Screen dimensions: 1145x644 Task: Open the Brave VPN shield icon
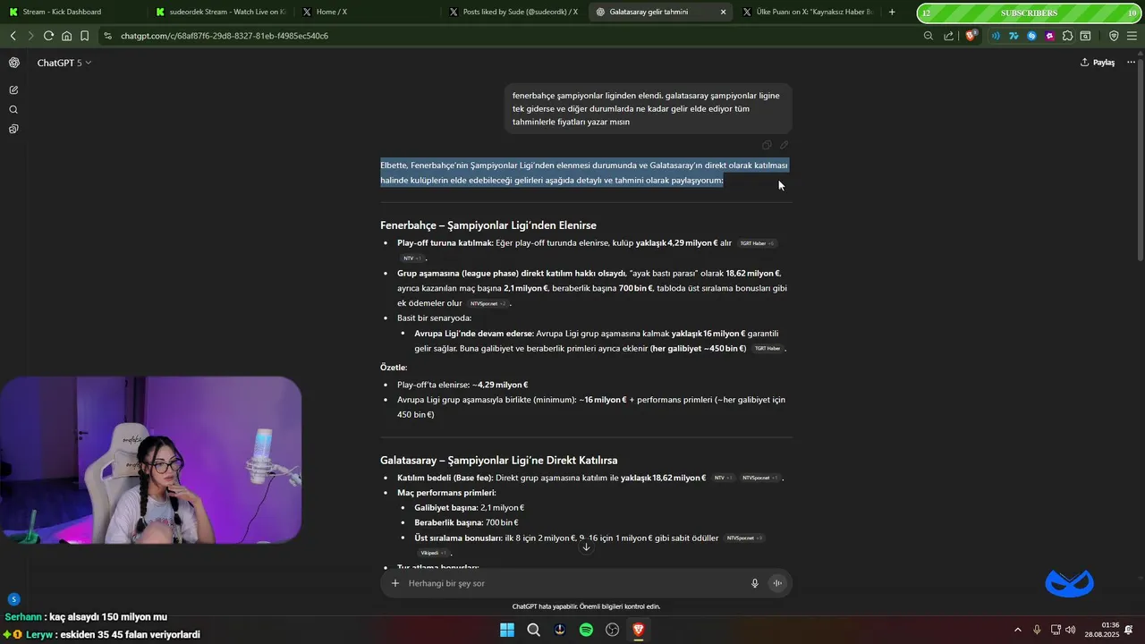pyautogui.click(x=1114, y=36)
